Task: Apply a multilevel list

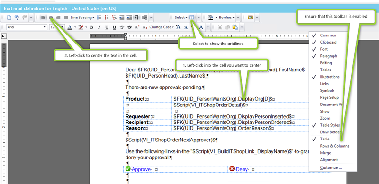Action: pos(114,18)
